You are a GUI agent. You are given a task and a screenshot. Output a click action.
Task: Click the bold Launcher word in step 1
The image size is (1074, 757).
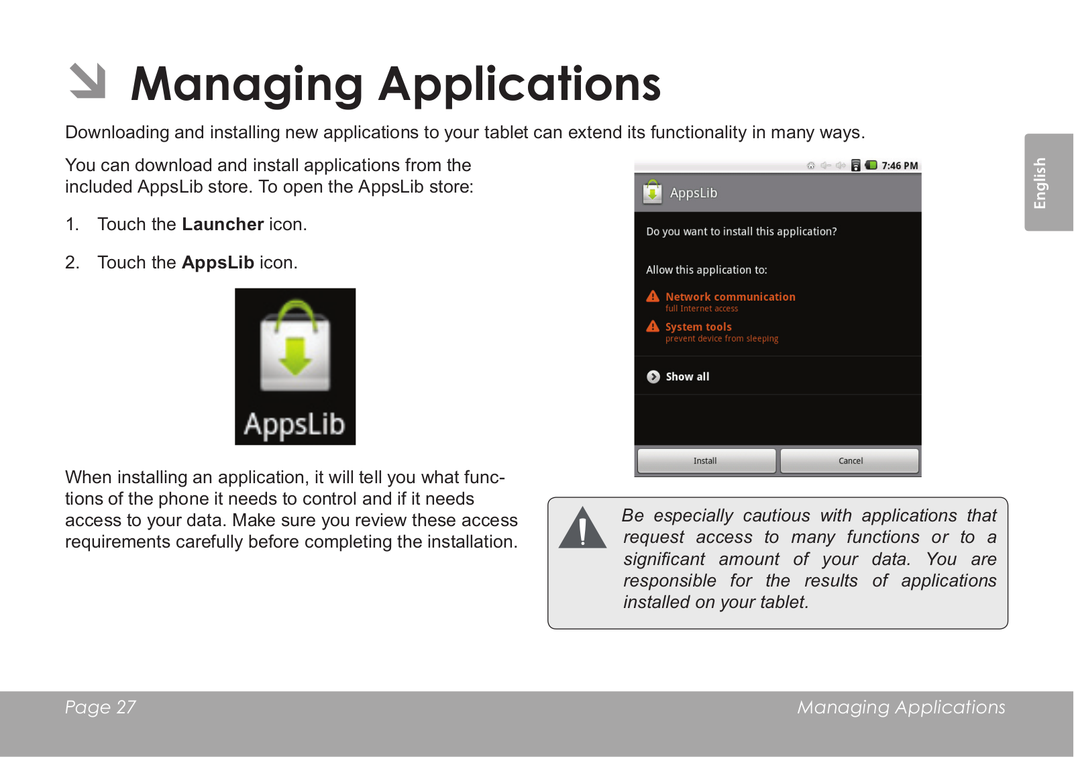click(223, 224)
